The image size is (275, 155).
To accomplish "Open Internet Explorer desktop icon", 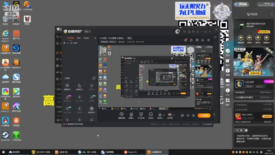I will 5,36.
